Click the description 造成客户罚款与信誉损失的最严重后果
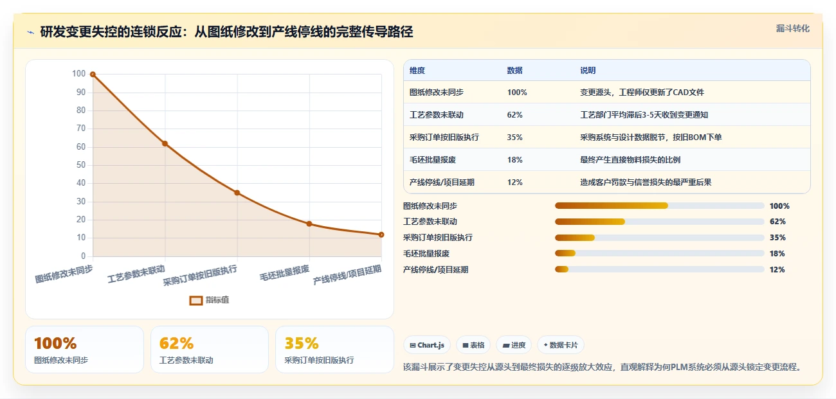The height and width of the screenshot is (399, 836). pyautogui.click(x=646, y=182)
